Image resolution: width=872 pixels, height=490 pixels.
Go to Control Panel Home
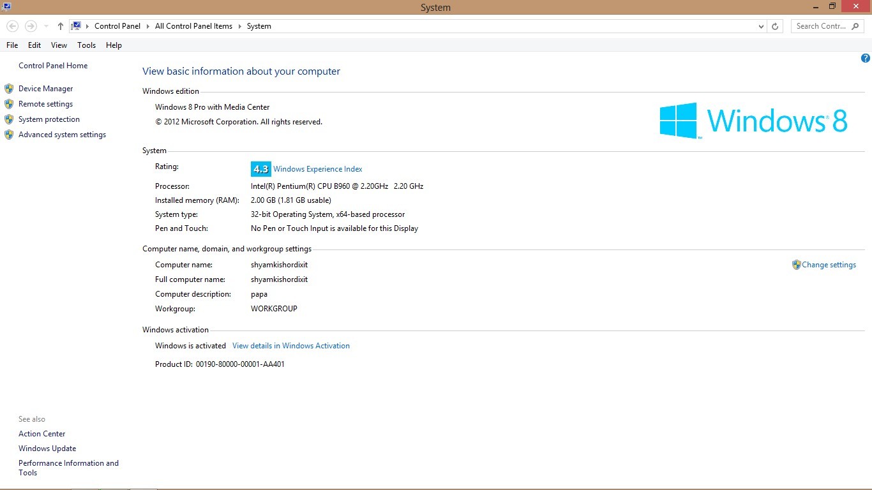[x=53, y=66]
